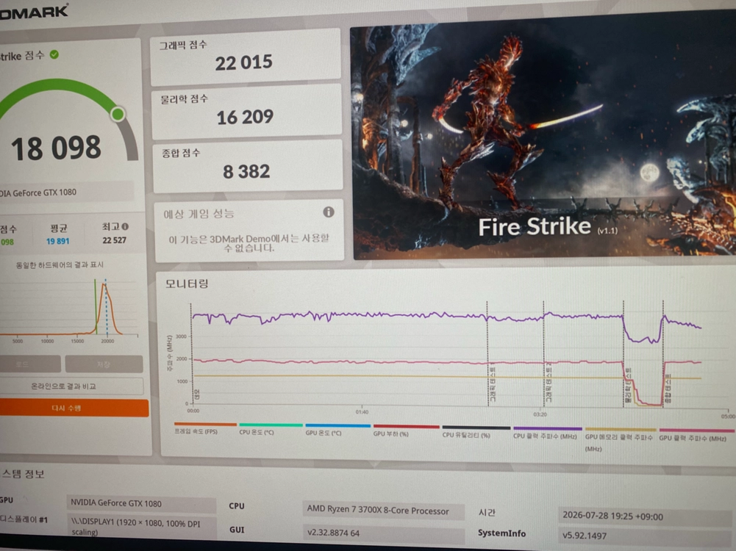Screen dimensions: 736x551
Task: Click the greyed 저장 save button
Action: point(104,364)
